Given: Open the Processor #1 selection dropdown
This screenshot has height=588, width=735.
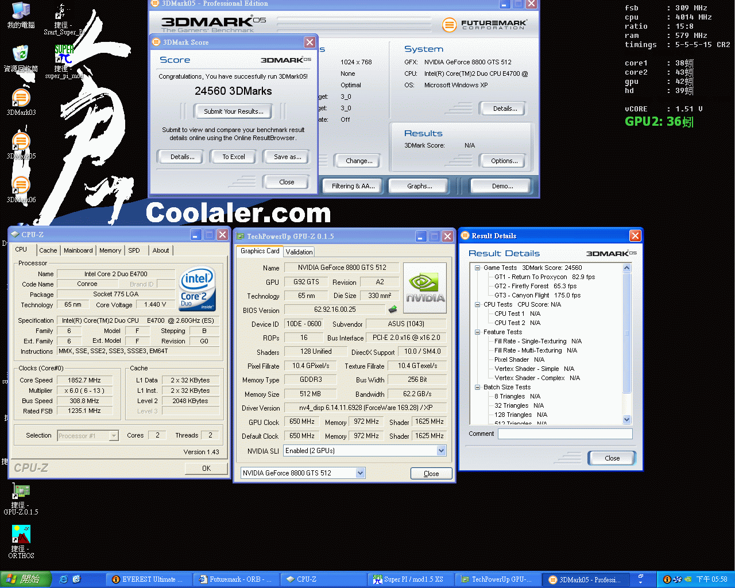Looking at the screenshot, I should pyautogui.click(x=114, y=436).
